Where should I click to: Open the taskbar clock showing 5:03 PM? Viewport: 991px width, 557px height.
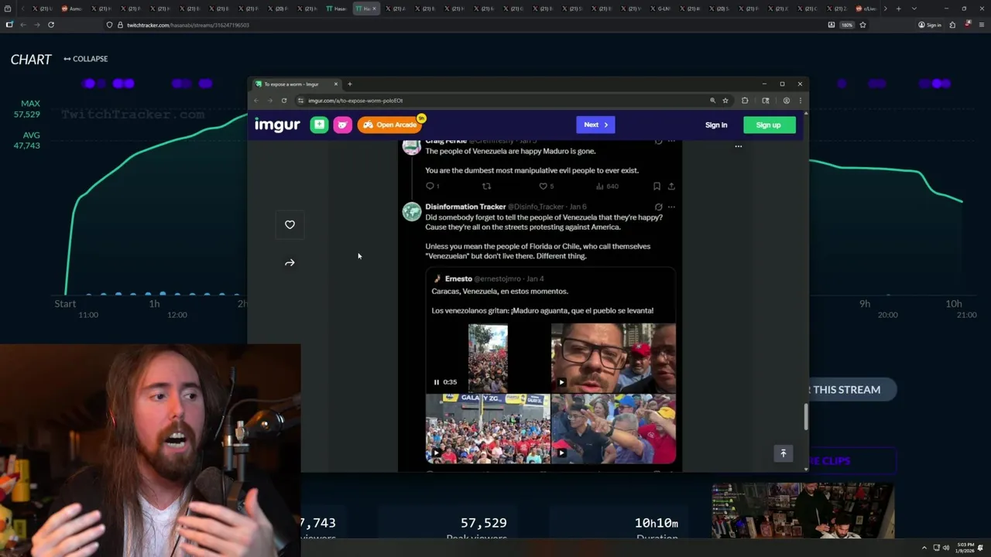(x=965, y=548)
